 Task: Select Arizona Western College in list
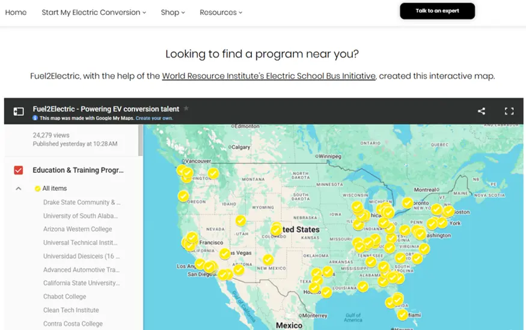click(78, 229)
